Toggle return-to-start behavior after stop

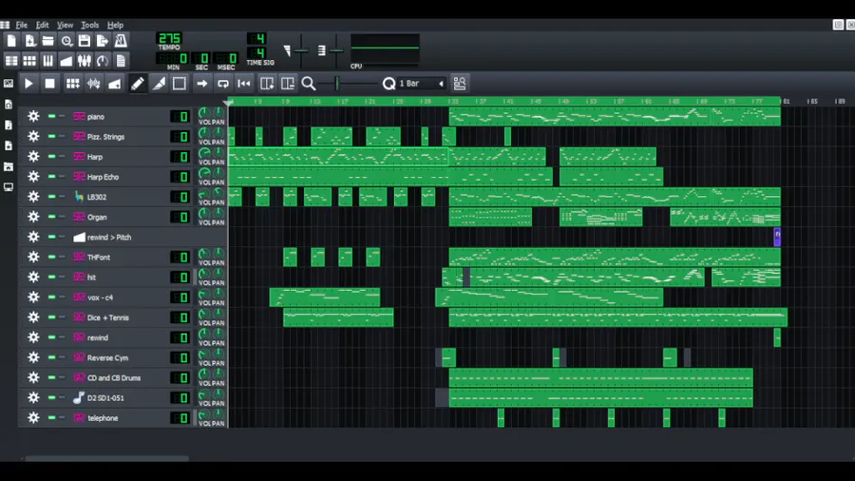coord(244,84)
